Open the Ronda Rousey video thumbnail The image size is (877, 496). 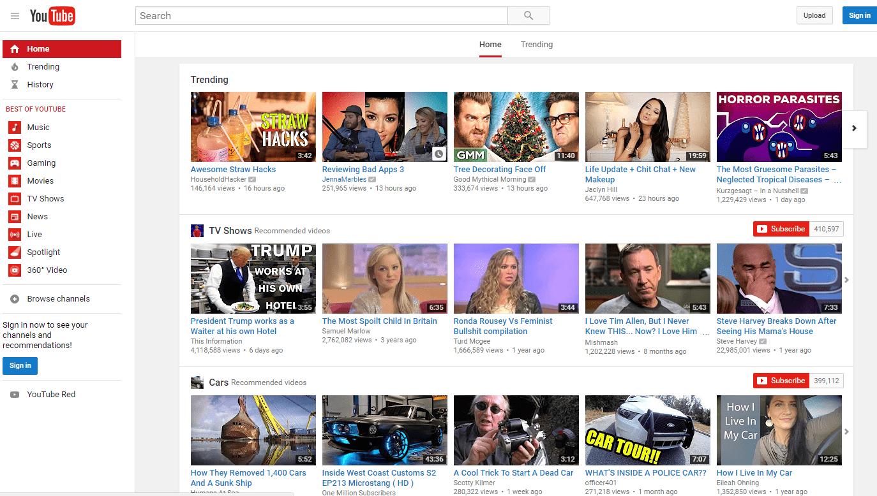point(516,279)
